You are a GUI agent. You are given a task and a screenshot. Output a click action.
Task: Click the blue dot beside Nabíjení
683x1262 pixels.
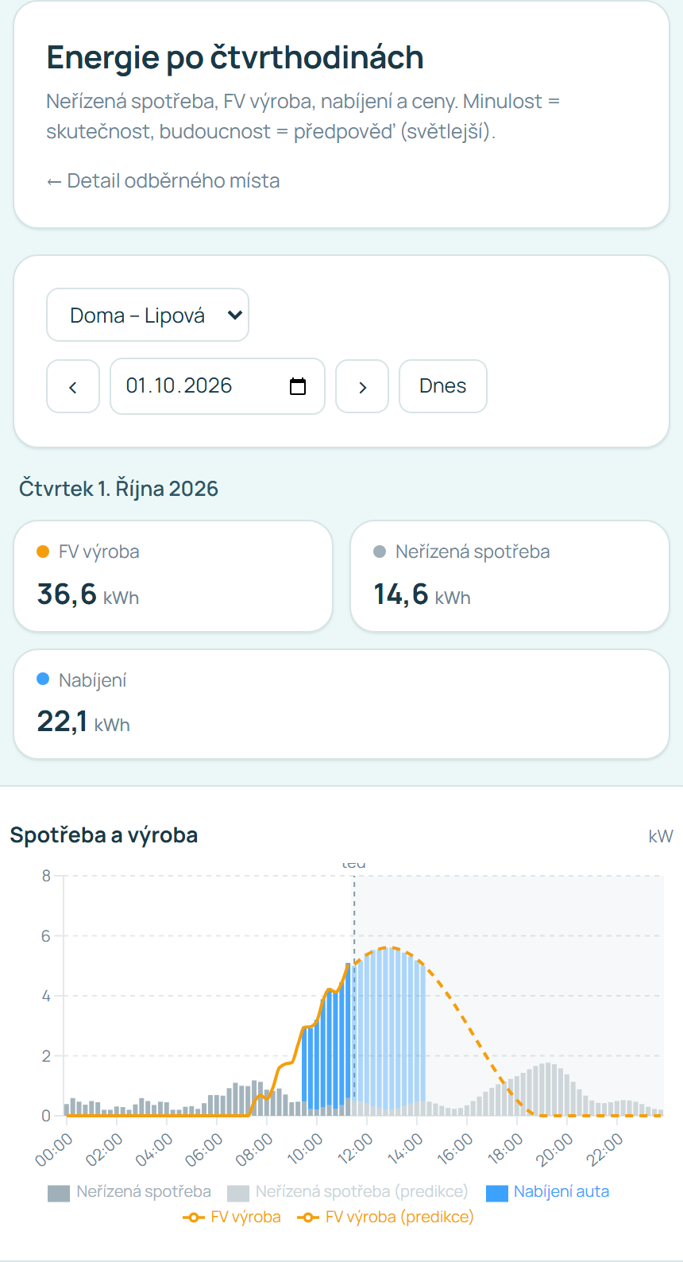click(x=44, y=679)
